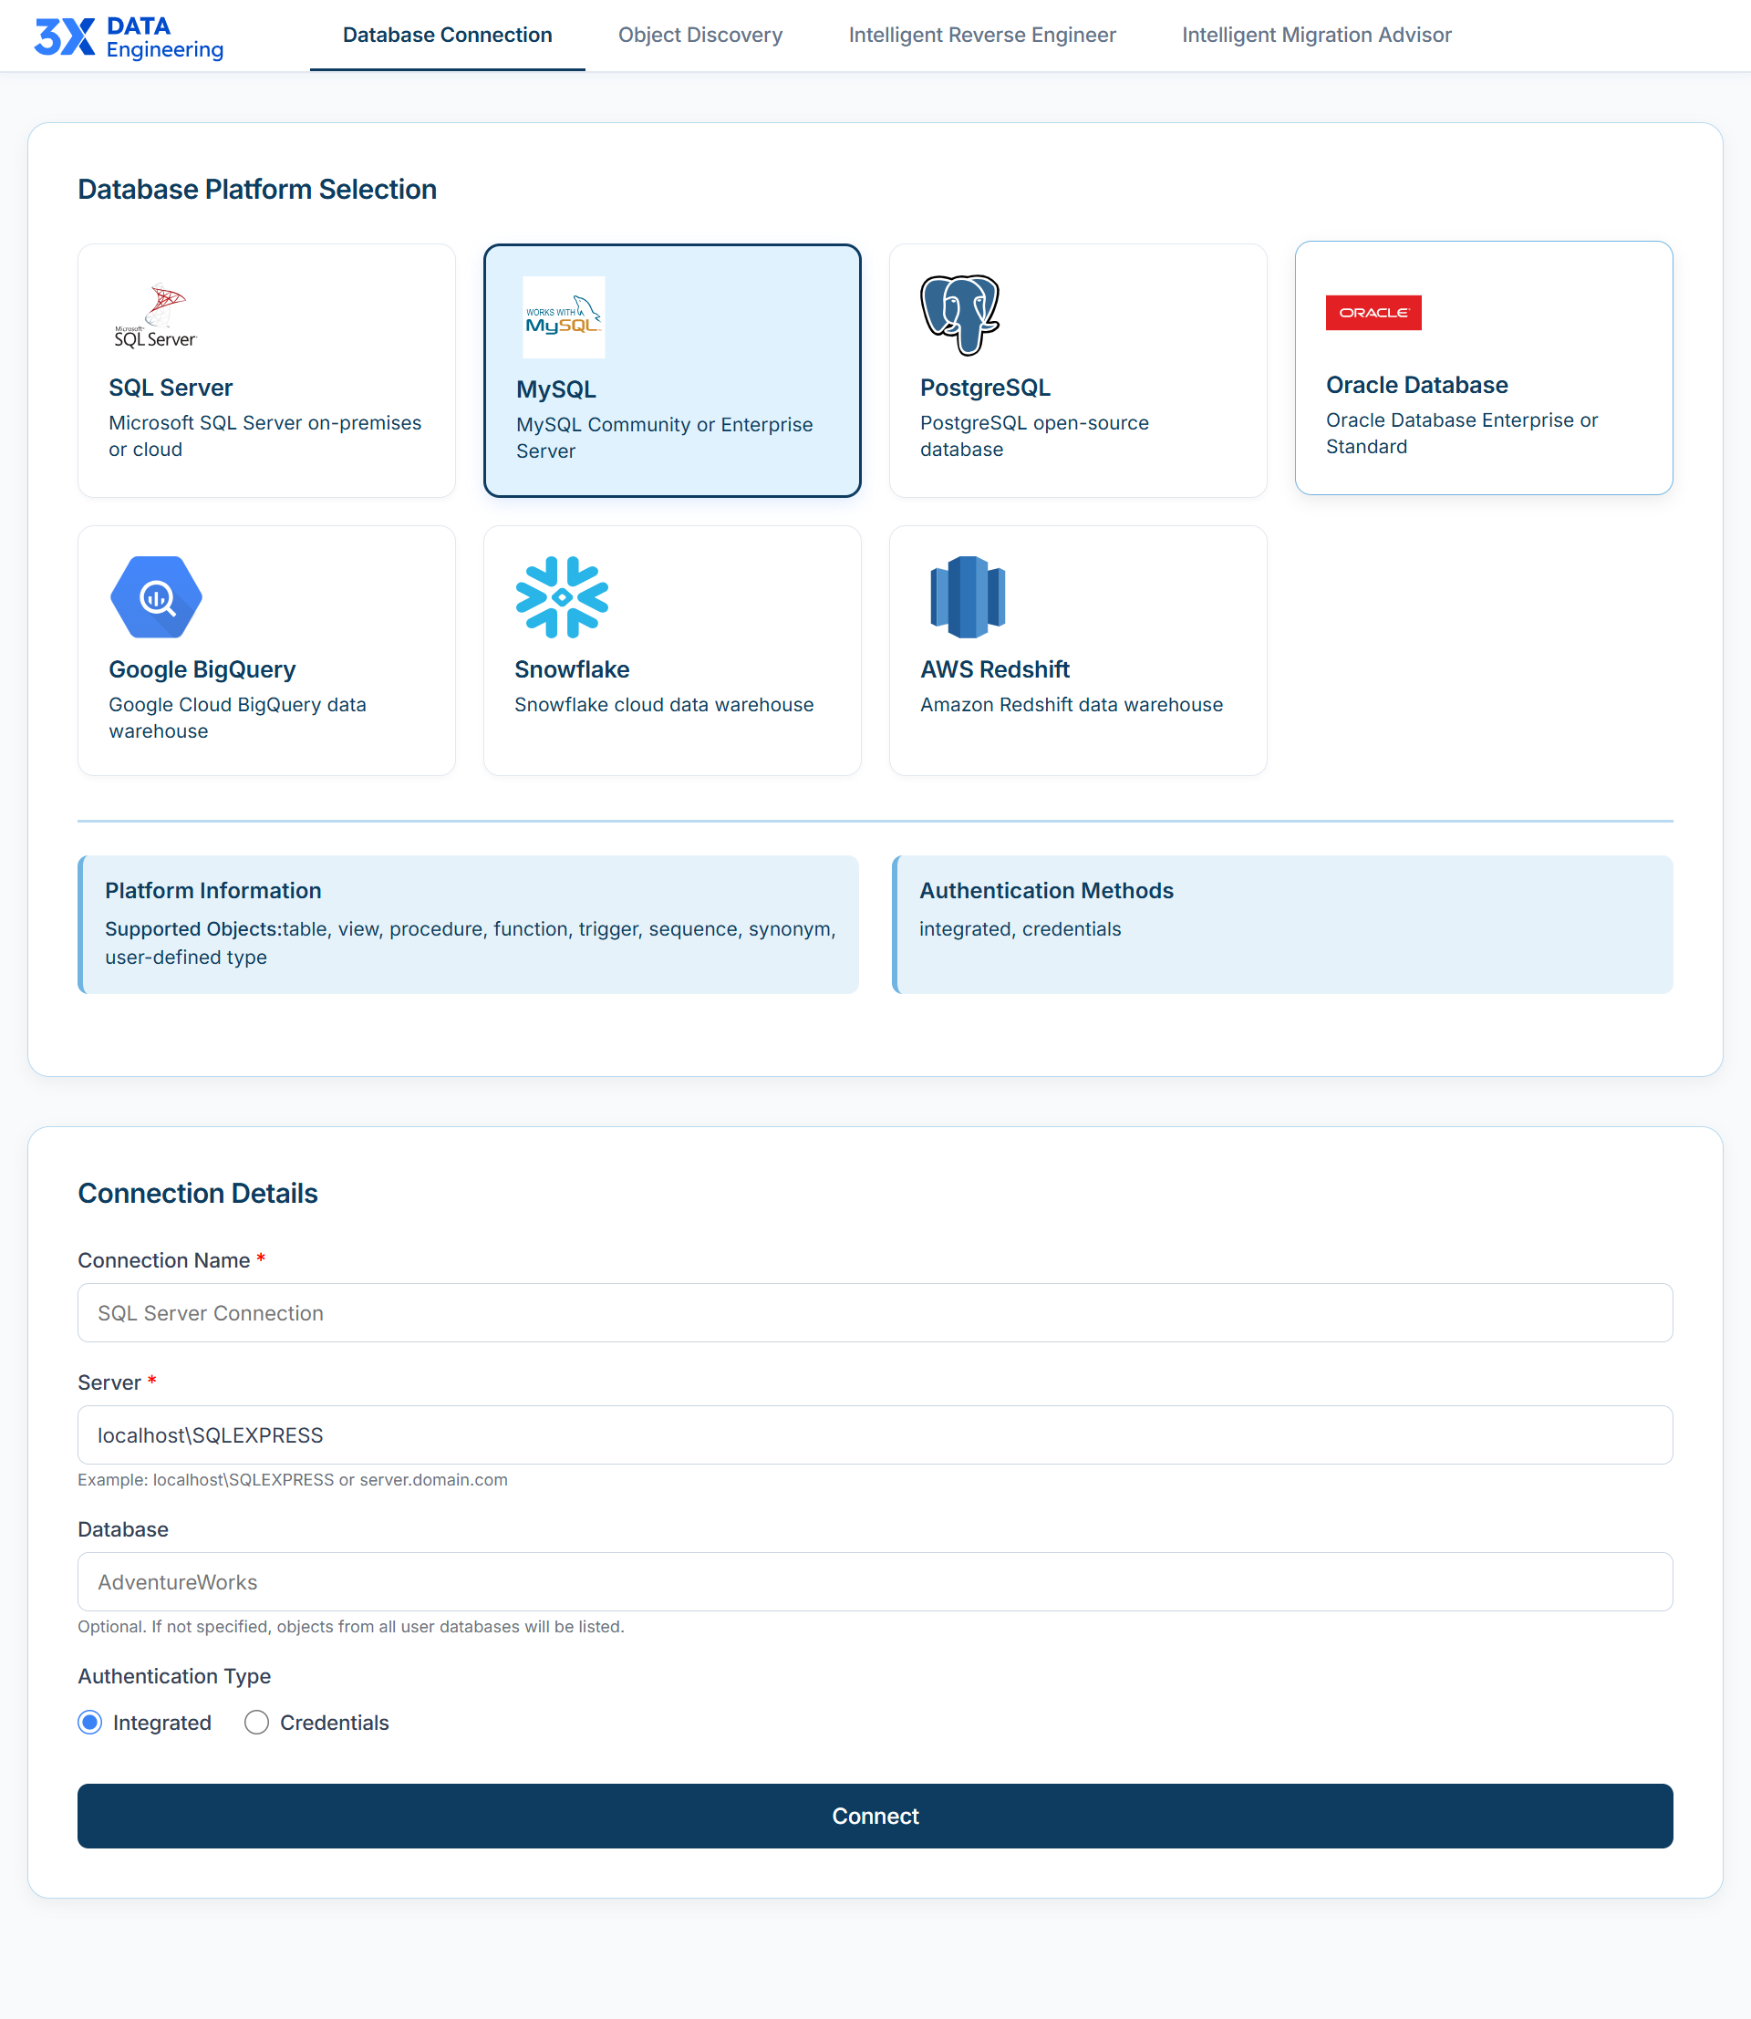Click the 'integrated, credentials' text
Viewport: 1751px width, 2019px height.
(x=1021, y=928)
